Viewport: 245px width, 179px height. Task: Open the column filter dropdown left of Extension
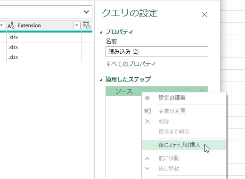click(x=2, y=25)
